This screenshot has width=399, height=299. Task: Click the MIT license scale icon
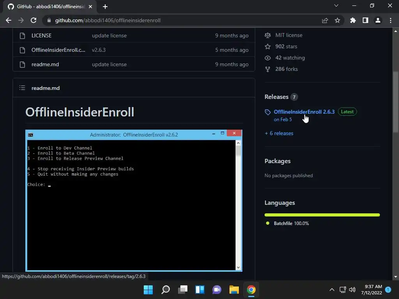(267, 35)
